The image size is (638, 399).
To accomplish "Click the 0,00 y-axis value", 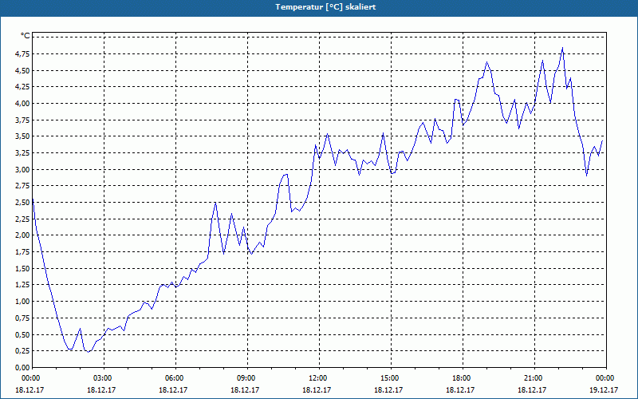I will coord(23,368).
